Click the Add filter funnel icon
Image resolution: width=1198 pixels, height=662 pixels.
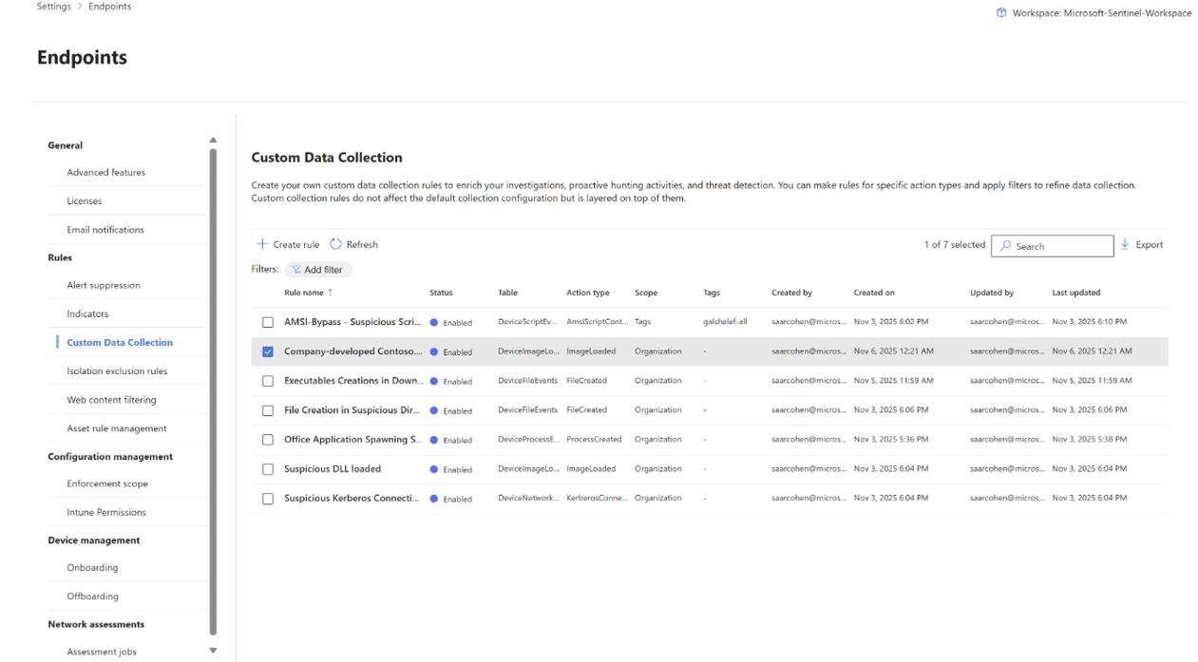[x=296, y=270]
